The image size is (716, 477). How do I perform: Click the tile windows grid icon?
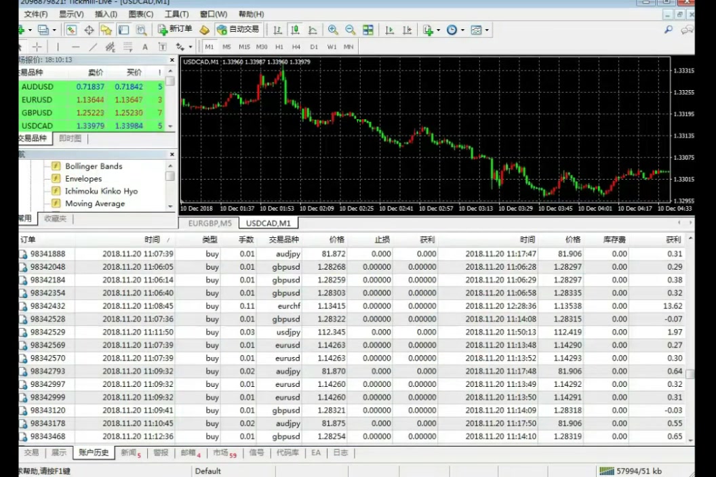pyautogui.click(x=367, y=30)
